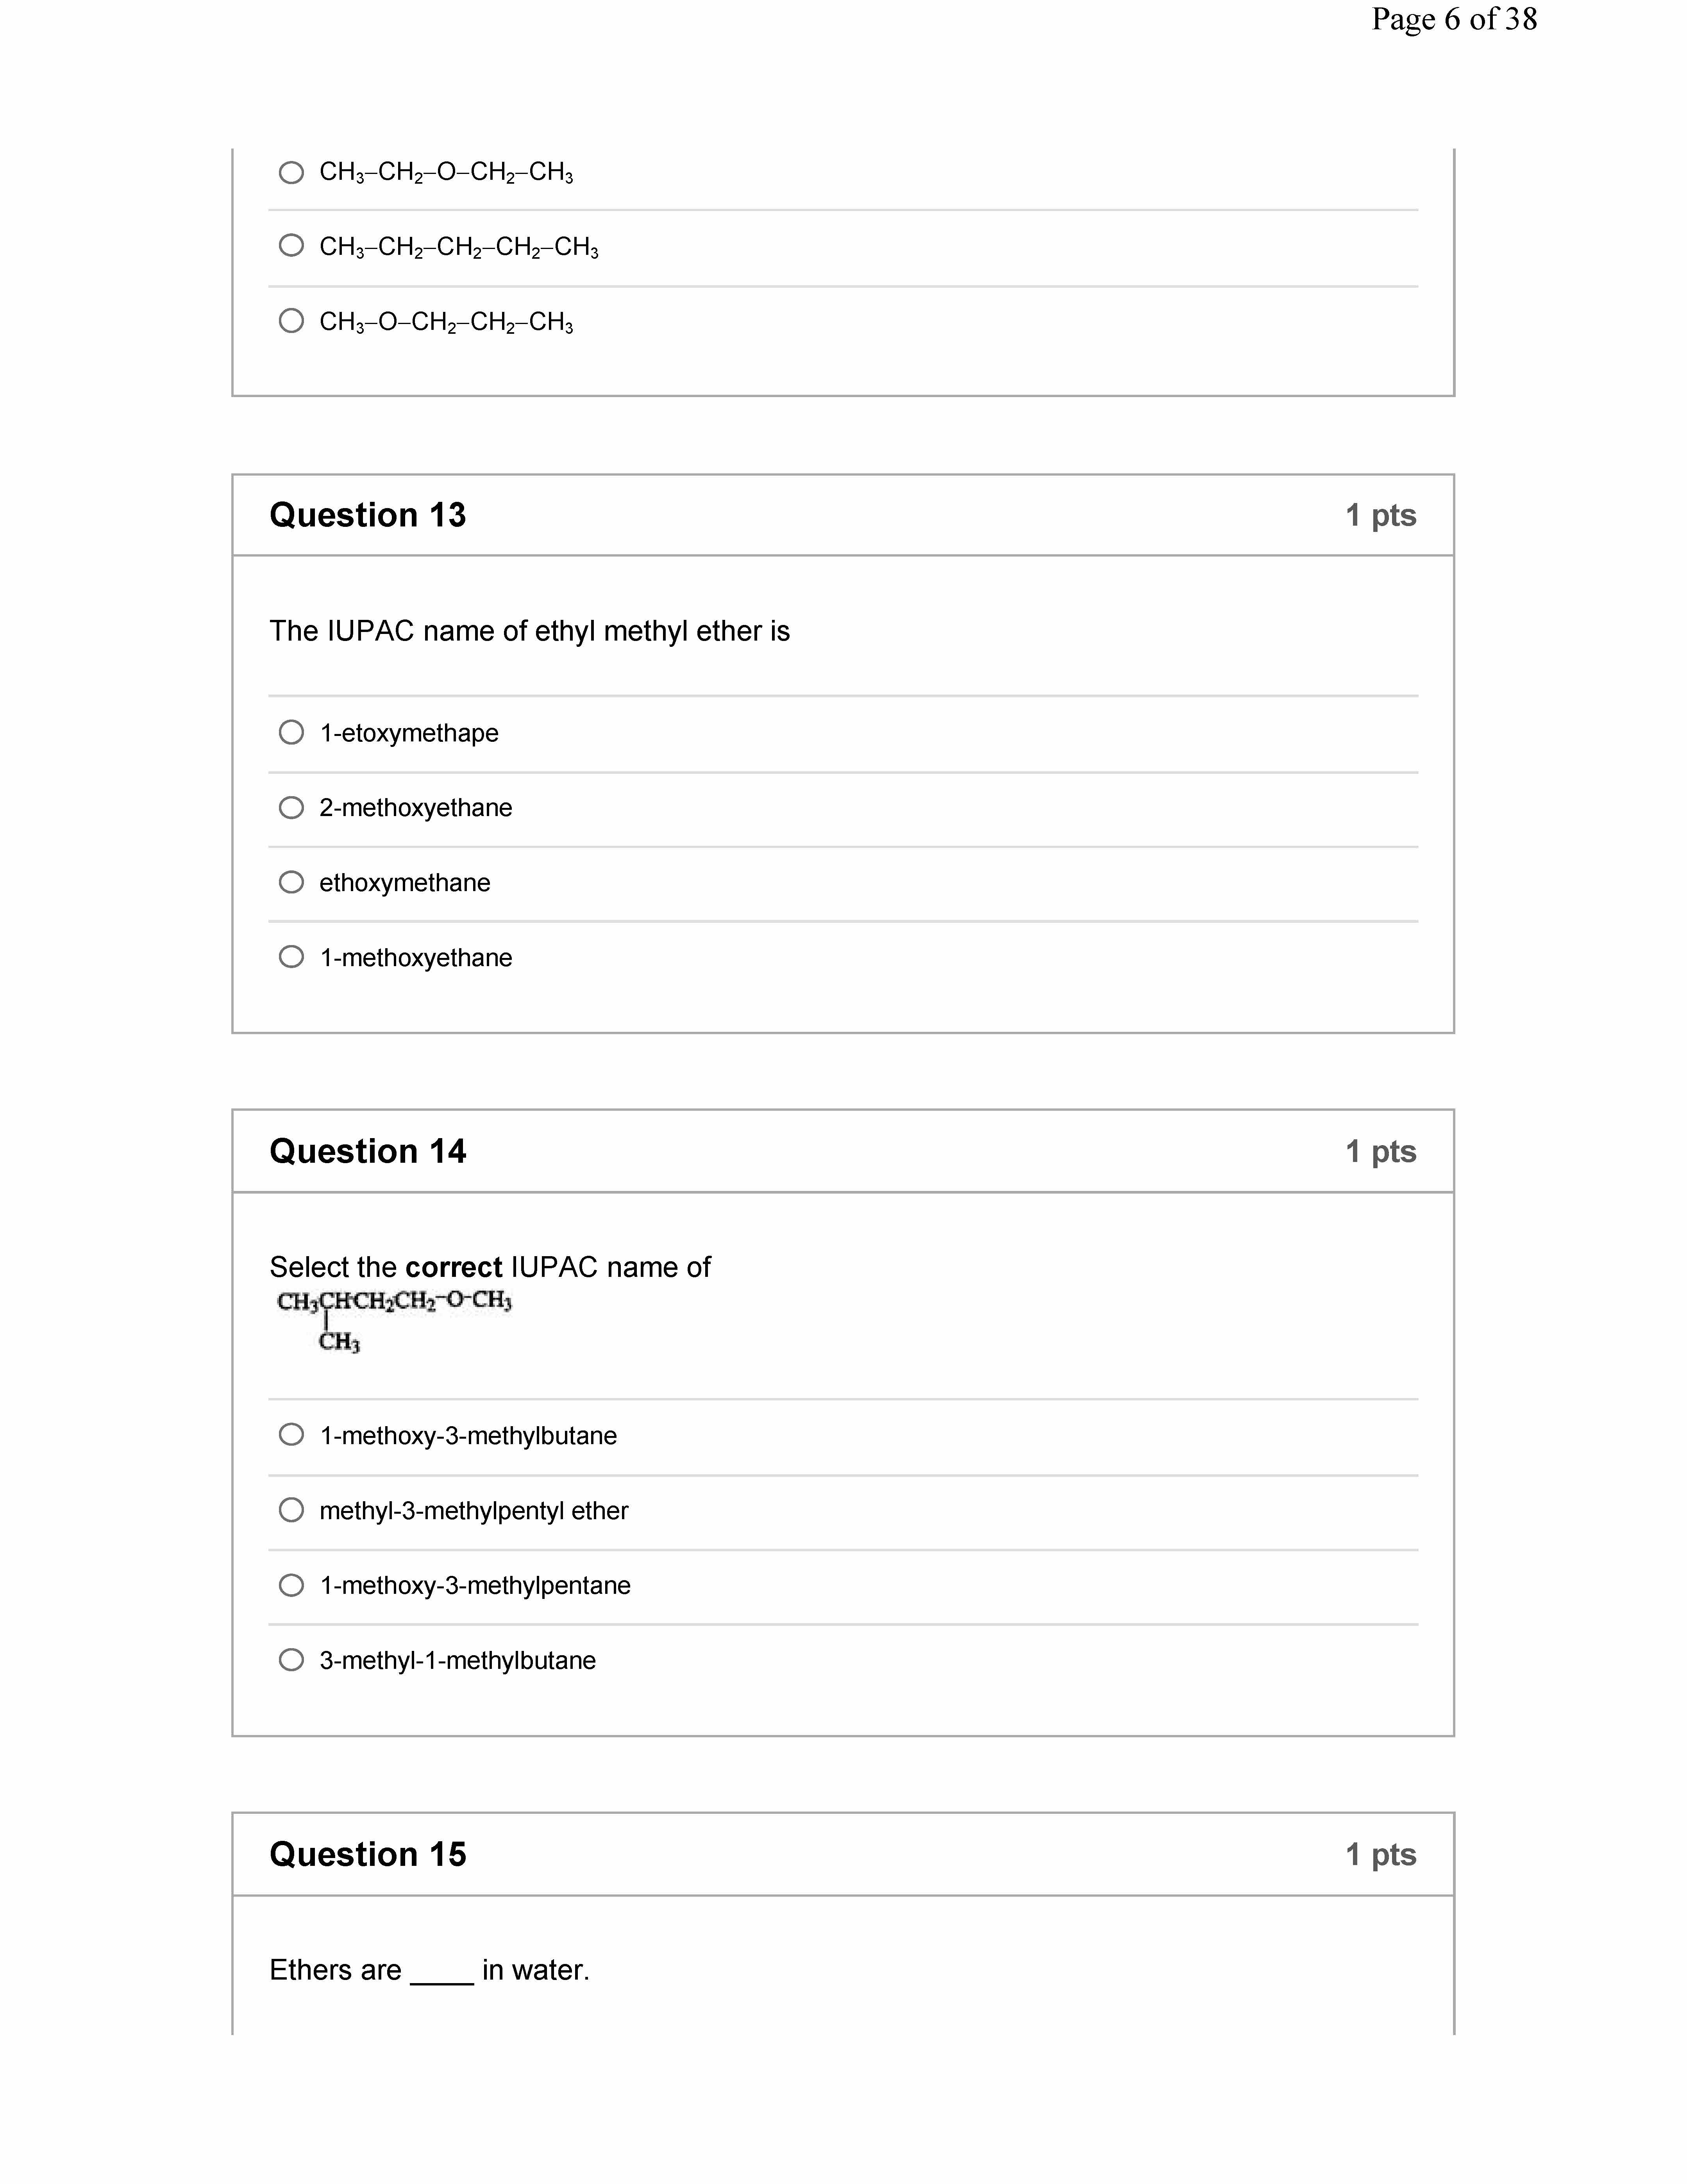Click the Question 15 heading

click(368, 1854)
